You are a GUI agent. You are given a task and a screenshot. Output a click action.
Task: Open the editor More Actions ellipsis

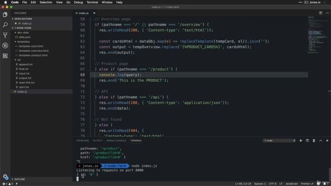coord(327,13)
